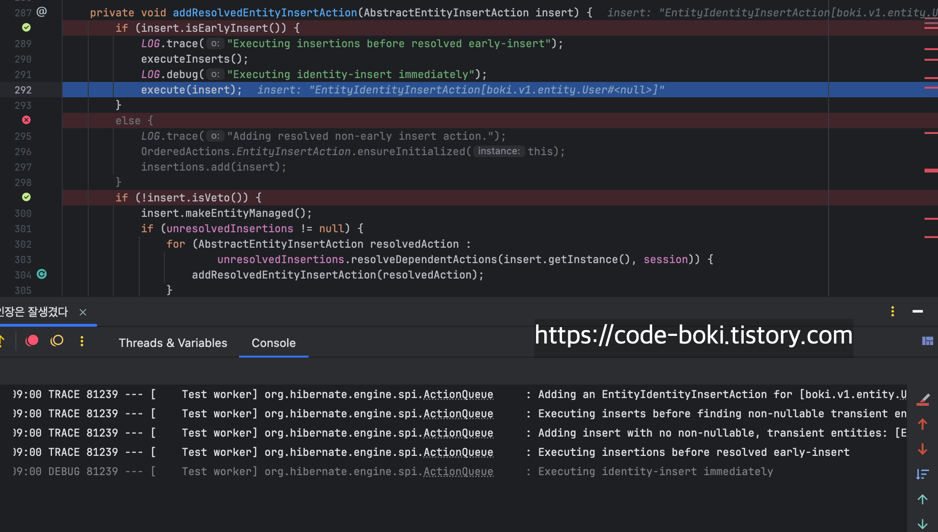Click the red down arrow in console sidebar

[923, 450]
